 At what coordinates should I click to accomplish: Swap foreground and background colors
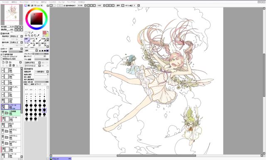pos(48,32)
